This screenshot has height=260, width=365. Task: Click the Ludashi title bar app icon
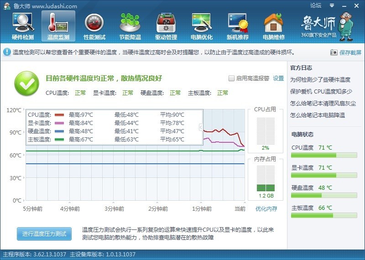point(7,6)
